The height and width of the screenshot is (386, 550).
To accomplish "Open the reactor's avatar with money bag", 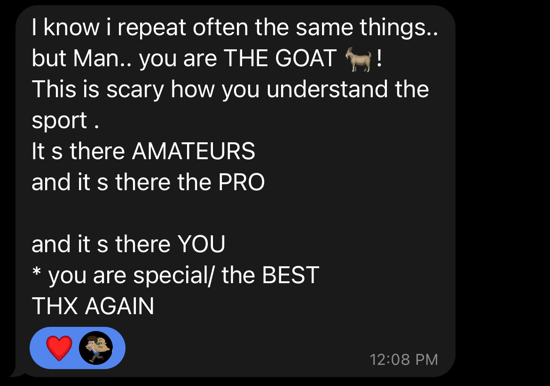I will pos(96,348).
